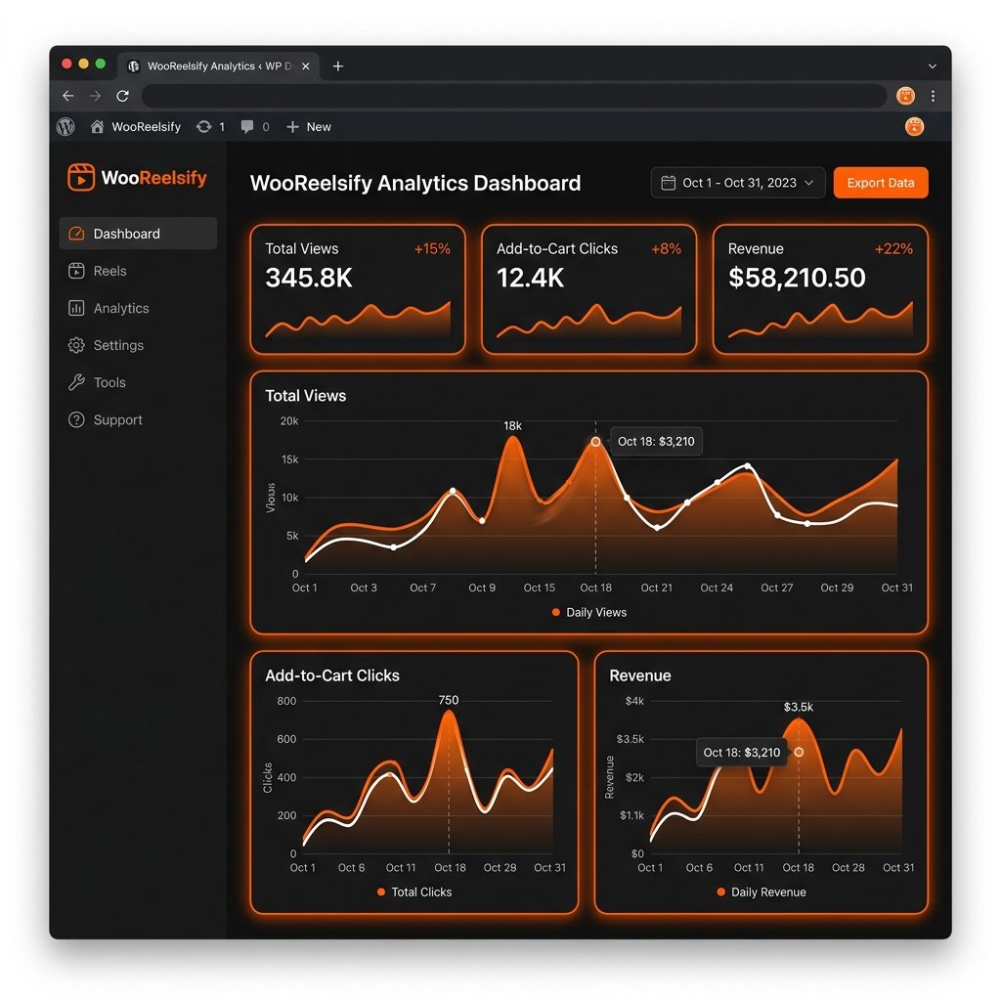Click the Oct 18 marker on Total Views chart

tap(595, 442)
